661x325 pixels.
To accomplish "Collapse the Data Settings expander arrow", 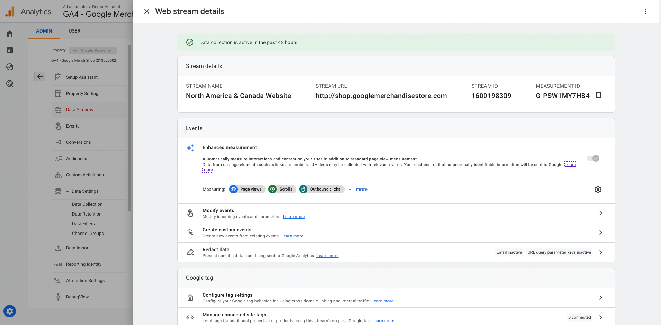I will tap(68, 191).
